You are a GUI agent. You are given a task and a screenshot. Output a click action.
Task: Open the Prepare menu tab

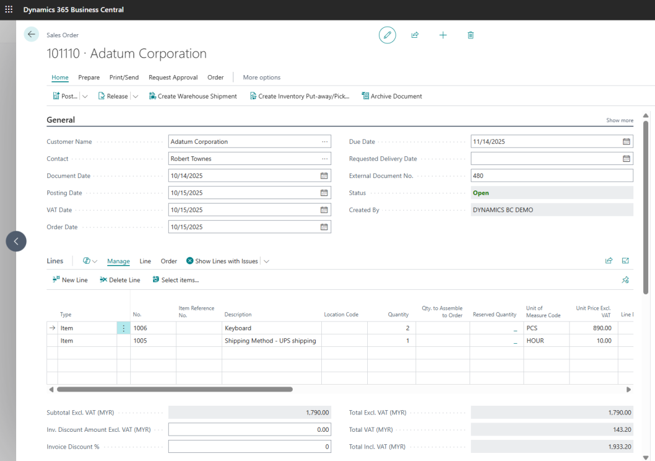(x=89, y=78)
